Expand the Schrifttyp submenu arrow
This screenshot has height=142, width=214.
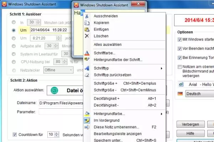point(162,68)
